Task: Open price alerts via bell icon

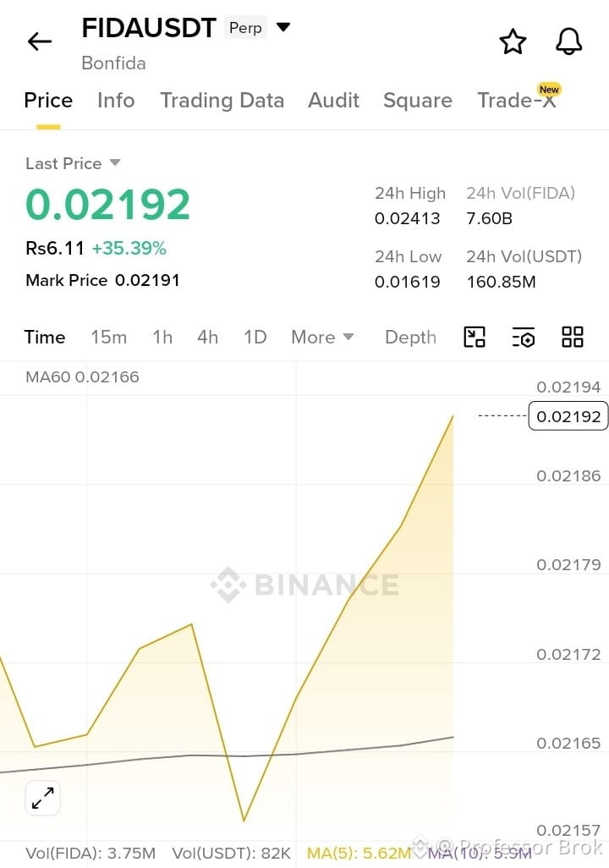Action: click(568, 41)
